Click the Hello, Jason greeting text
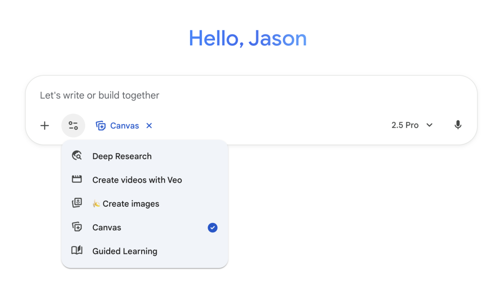492x282 pixels. [x=247, y=38]
